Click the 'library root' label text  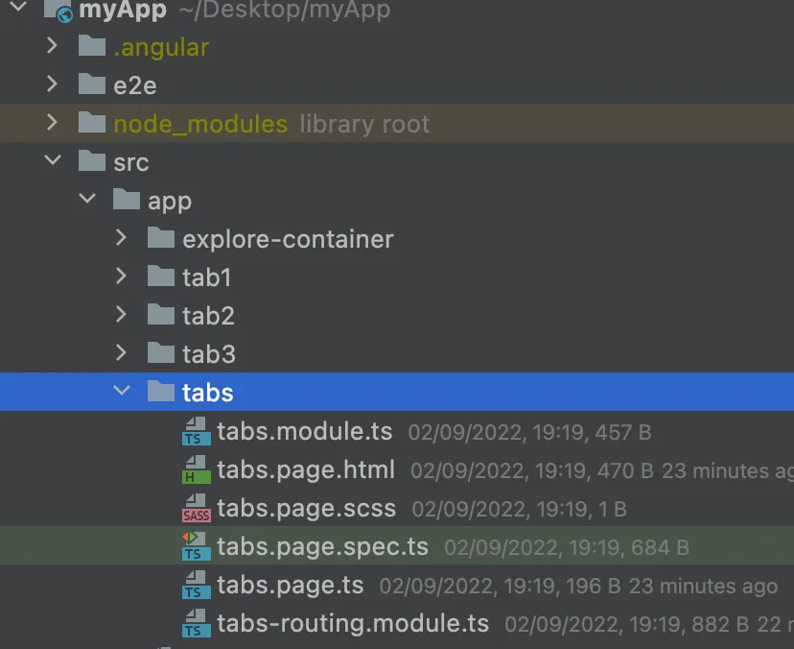(364, 124)
